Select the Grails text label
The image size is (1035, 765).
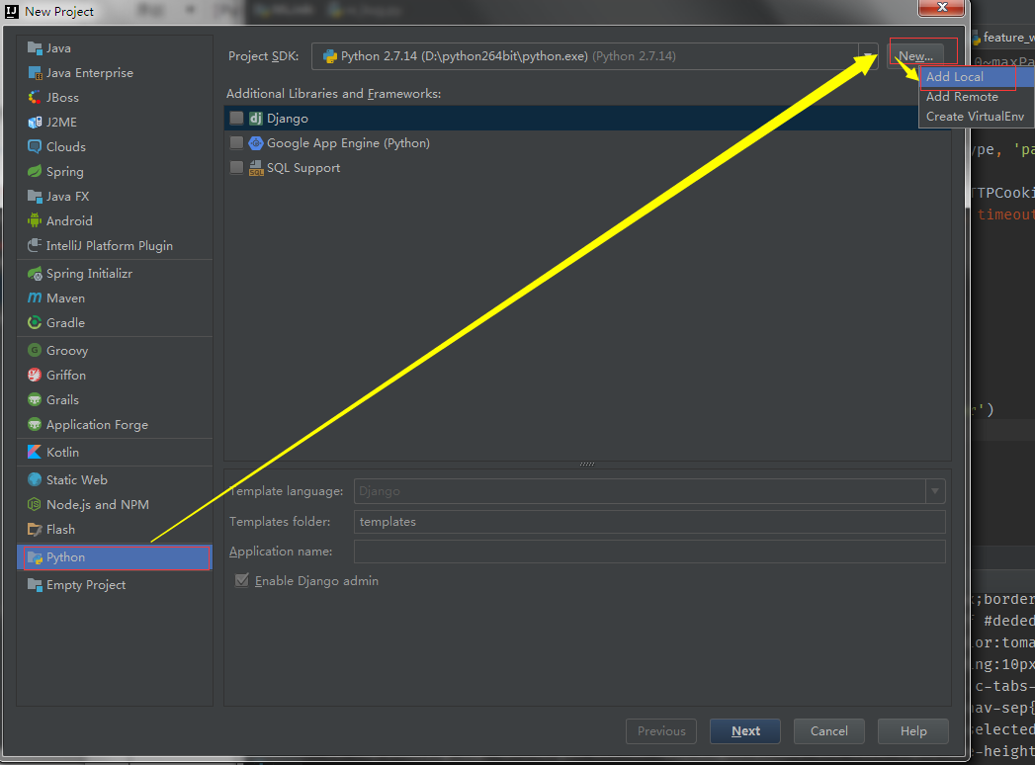pos(62,400)
